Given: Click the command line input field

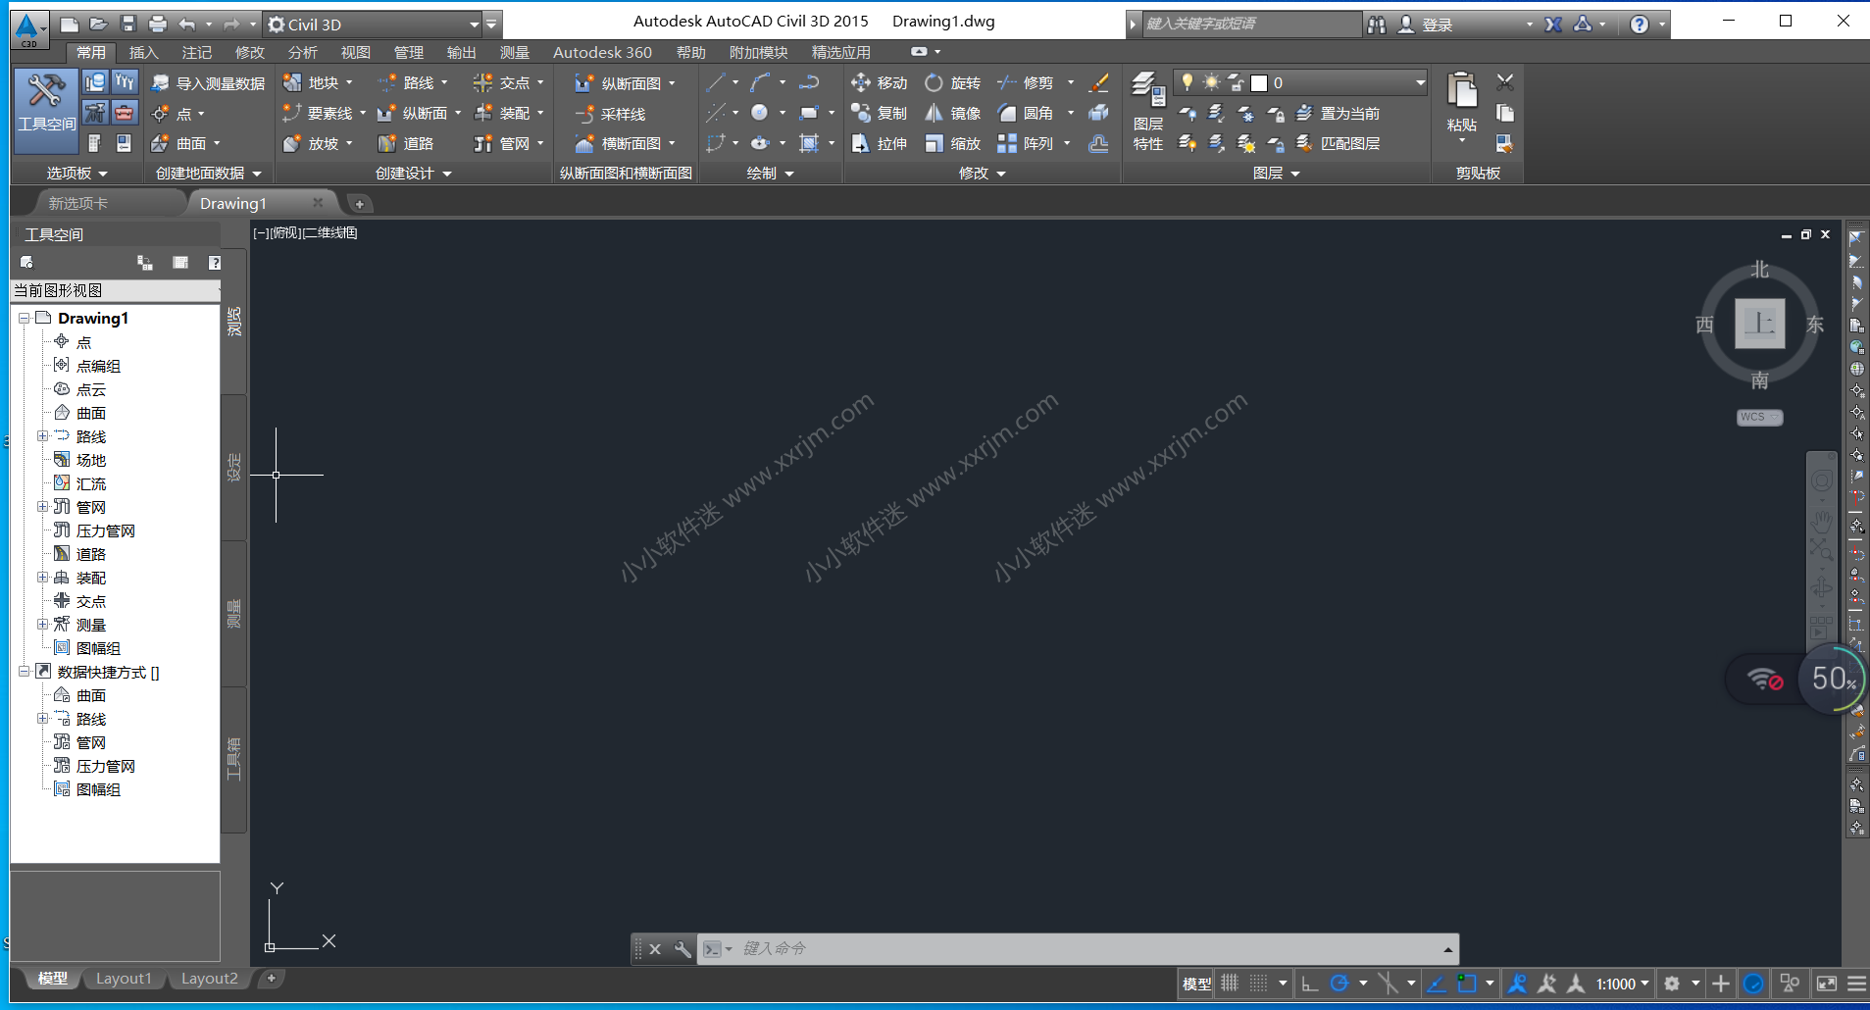Looking at the screenshot, I should point(1079,948).
